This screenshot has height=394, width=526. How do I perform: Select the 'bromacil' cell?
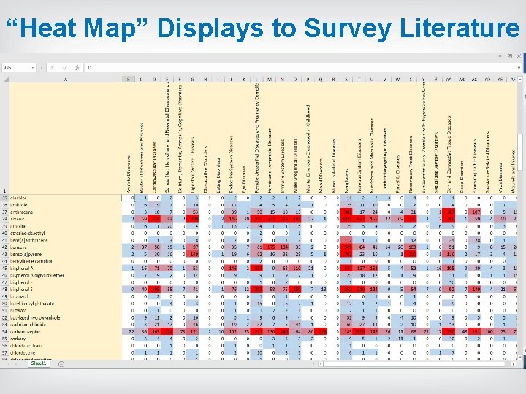pos(66,296)
